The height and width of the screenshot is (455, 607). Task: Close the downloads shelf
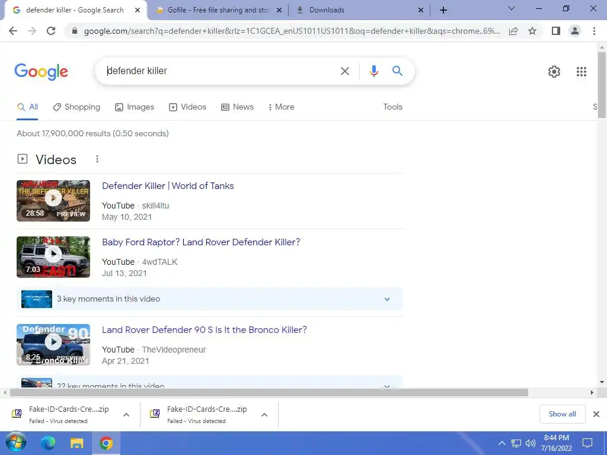pyautogui.click(x=596, y=414)
